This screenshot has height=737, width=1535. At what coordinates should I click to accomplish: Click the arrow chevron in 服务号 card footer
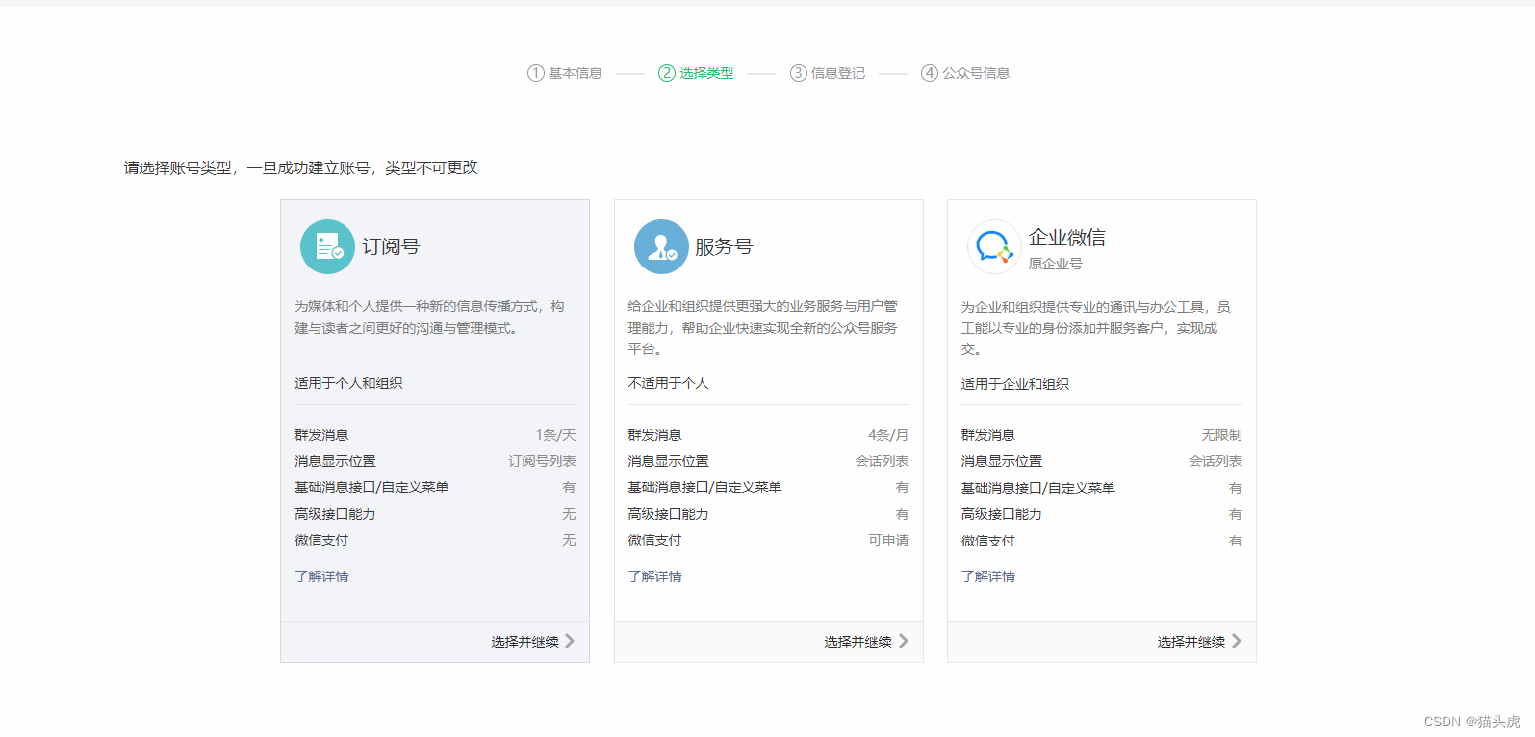904,641
